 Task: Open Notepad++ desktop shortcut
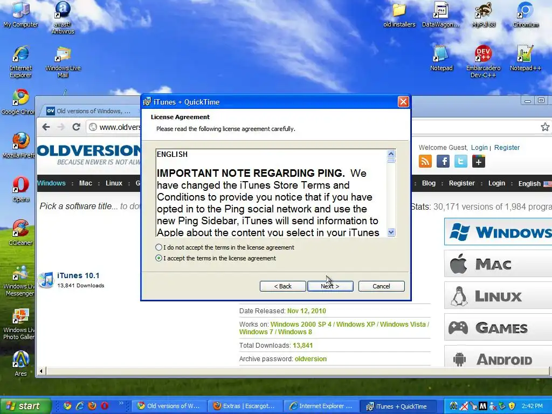coord(526,58)
